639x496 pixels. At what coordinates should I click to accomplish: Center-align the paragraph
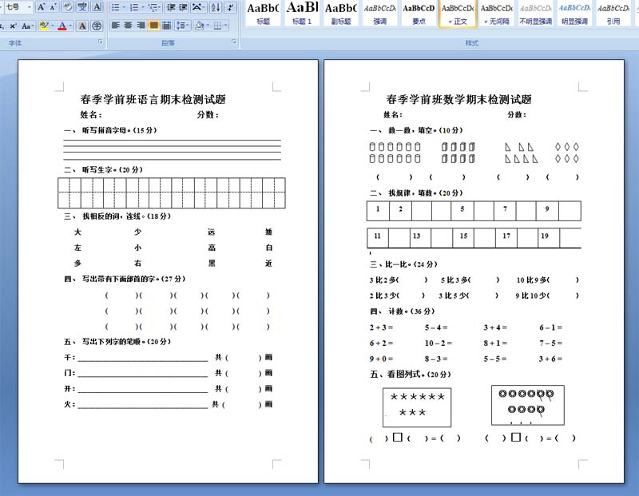[x=129, y=26]
